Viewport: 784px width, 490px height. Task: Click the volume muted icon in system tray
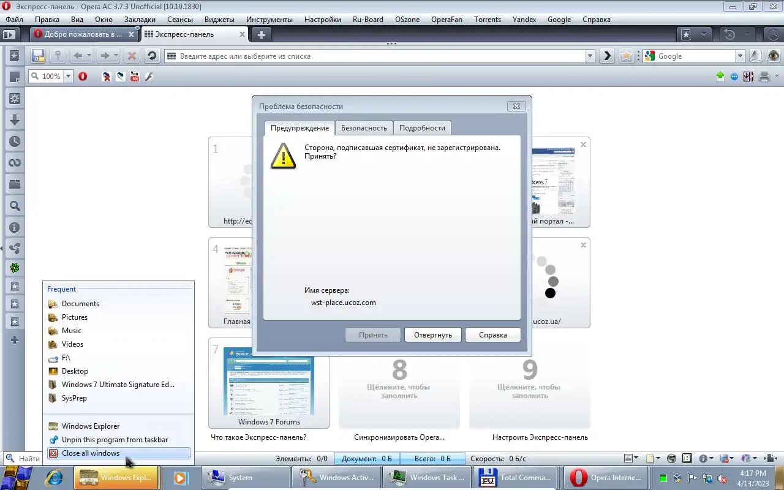pyautogui.click(x=723, y=478)
